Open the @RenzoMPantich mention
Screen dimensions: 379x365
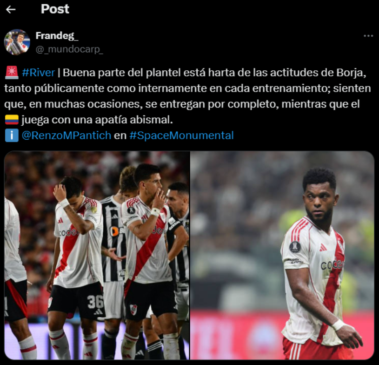pos(66,135)
